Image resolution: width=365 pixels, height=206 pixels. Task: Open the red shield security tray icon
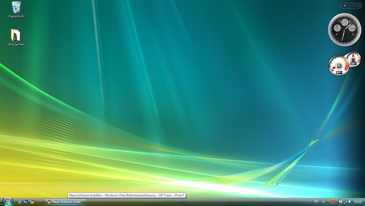click(x=333, y=202)
